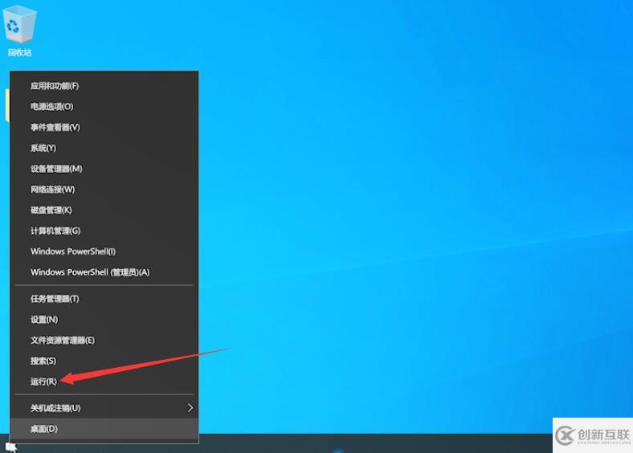Open the Recycle Bin desktop icon
This screenshot has height=453, width=633.
click(19, 31)
